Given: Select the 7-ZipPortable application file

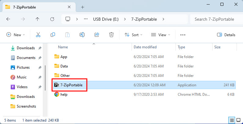Looking at the screenshot, I should [71, 85].
